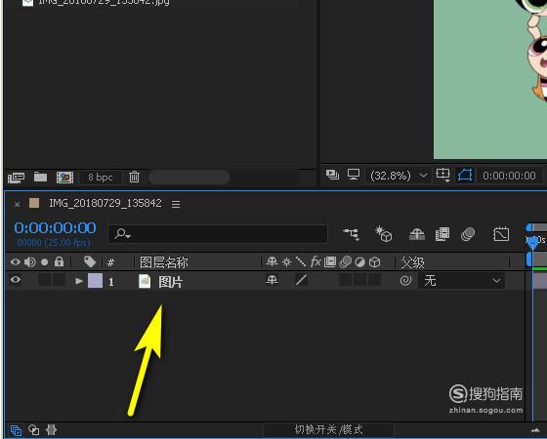Click the Quality switch column header
This screenshot has width=547, height=439.
pos(301,261)
